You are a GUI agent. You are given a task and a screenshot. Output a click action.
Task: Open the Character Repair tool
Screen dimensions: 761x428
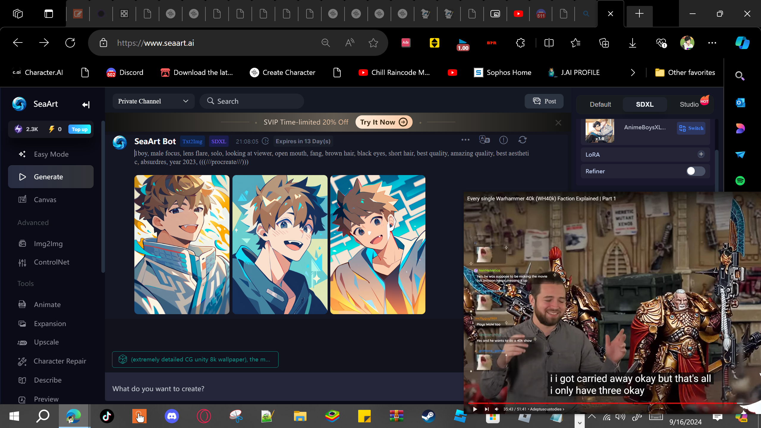[51, 361]
